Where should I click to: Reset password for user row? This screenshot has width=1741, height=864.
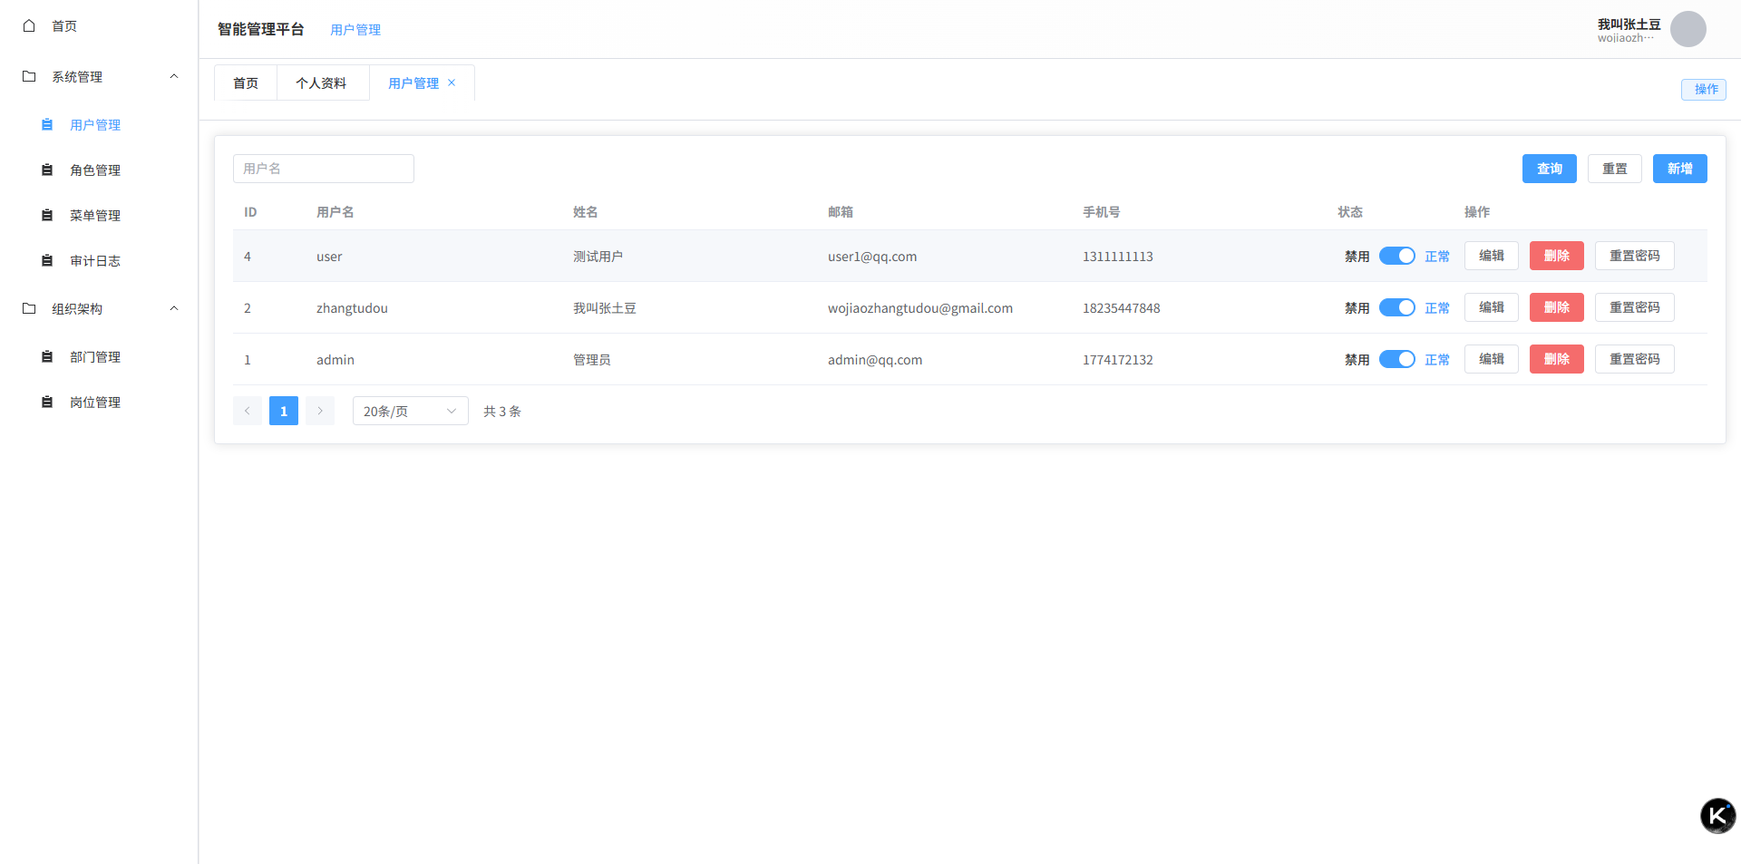click(x=1634, y=256)
